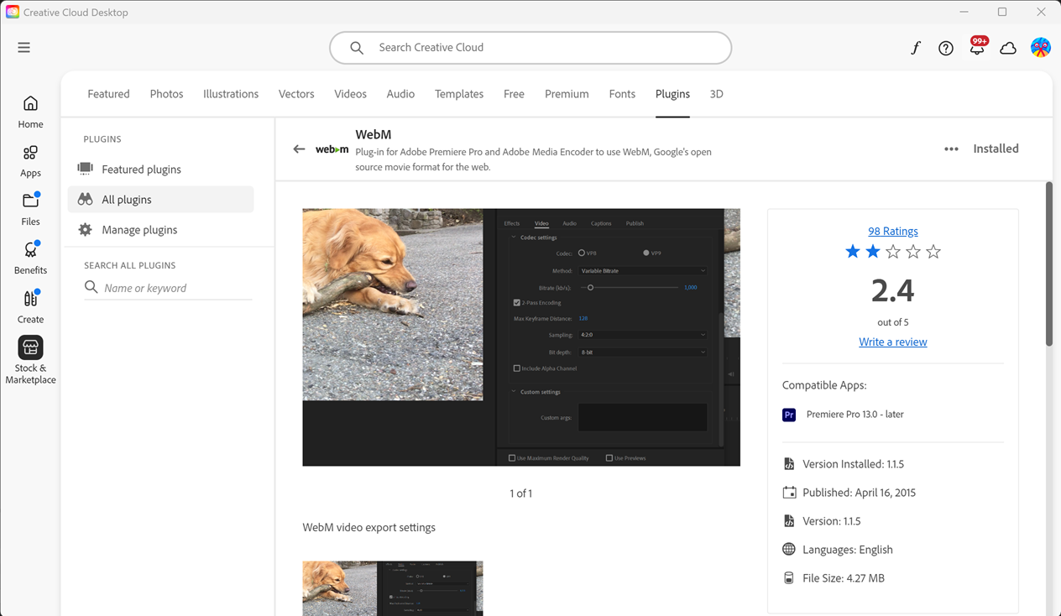Open the notifications bell
The height and width of the screenshot is (616, 1061).
[977, 48]
